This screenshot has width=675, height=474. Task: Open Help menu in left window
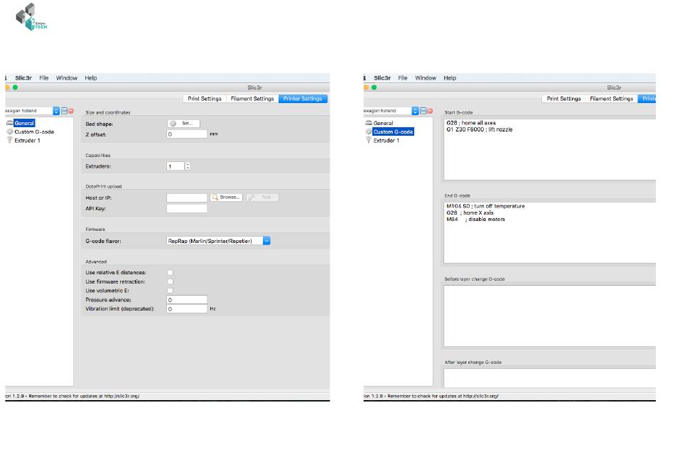[91, 78]
